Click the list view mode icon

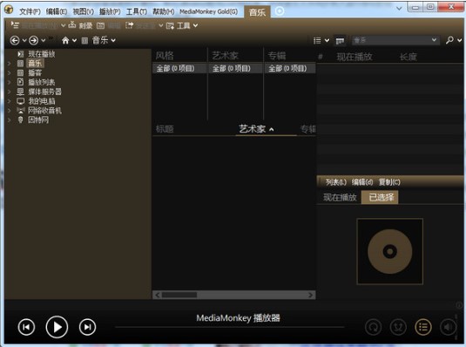tap(317, 40)
